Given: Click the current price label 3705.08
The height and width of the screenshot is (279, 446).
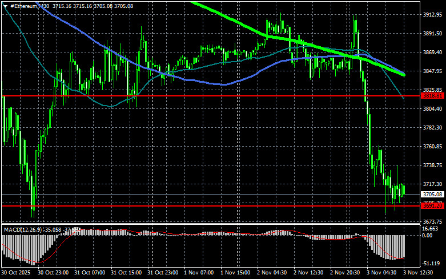Looking at the screenshot, I should (x=432, y=195).
